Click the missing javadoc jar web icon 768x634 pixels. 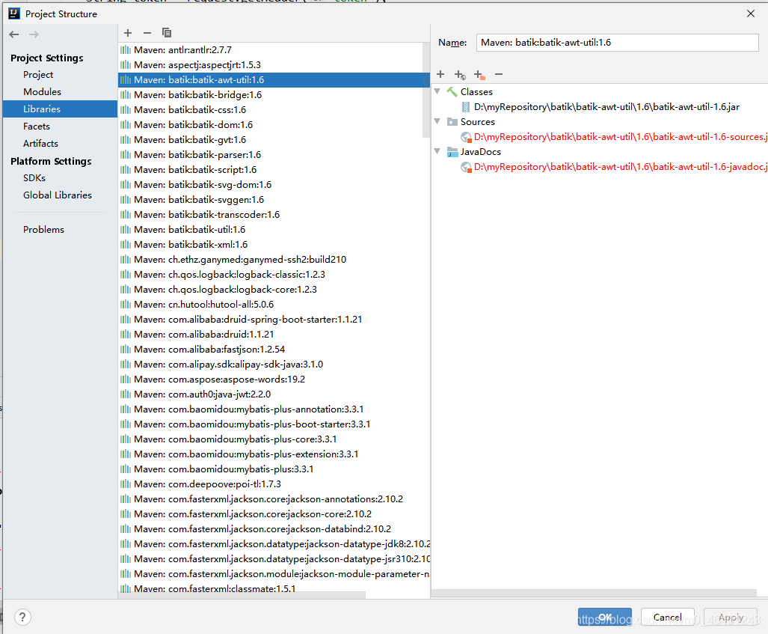click(466, 167)
